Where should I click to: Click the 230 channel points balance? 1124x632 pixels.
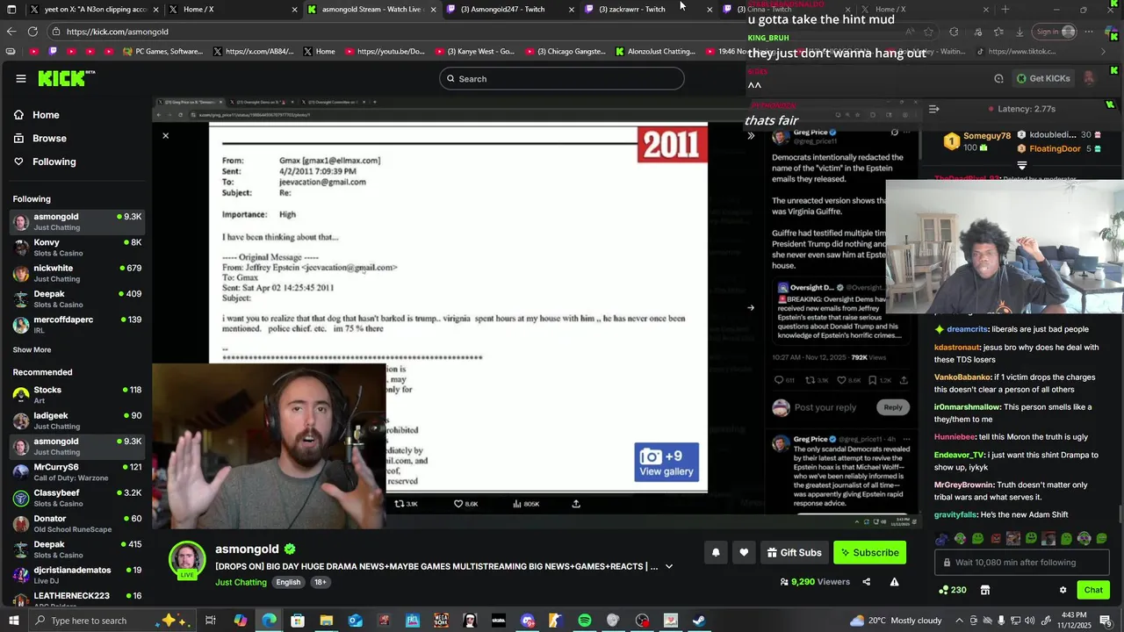coord(953,591)
